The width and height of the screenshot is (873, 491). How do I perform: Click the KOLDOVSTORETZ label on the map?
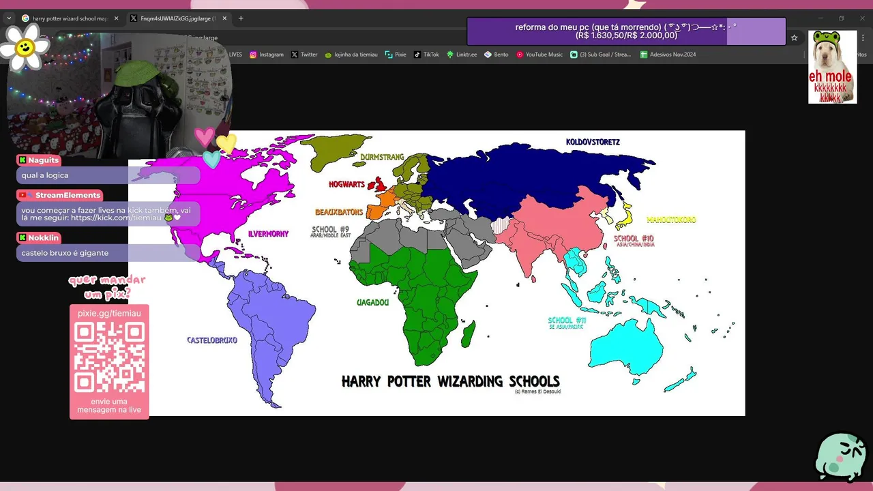[593, 143]
